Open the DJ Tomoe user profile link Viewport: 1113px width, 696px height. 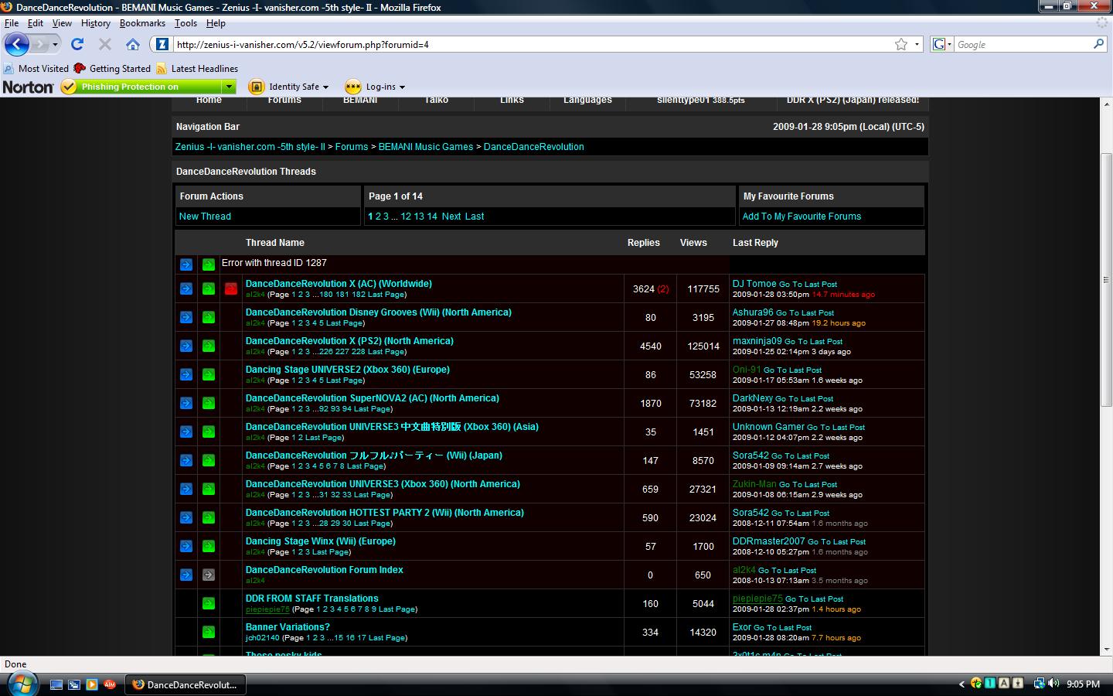point(754,284)
